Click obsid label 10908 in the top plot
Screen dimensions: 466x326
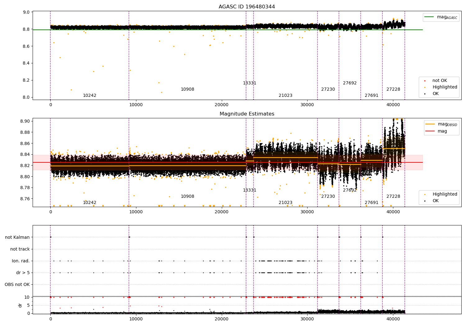[x=187, y=89]
